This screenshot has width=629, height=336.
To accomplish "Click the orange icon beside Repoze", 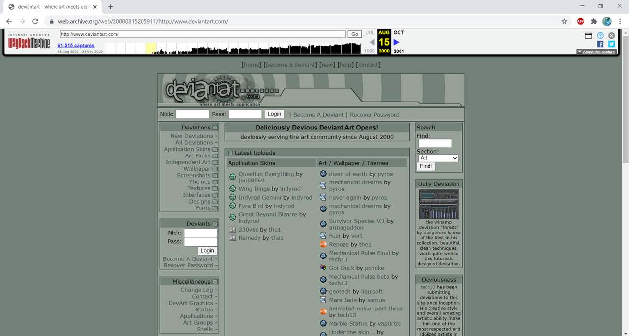I will click(x=323, y=244).
